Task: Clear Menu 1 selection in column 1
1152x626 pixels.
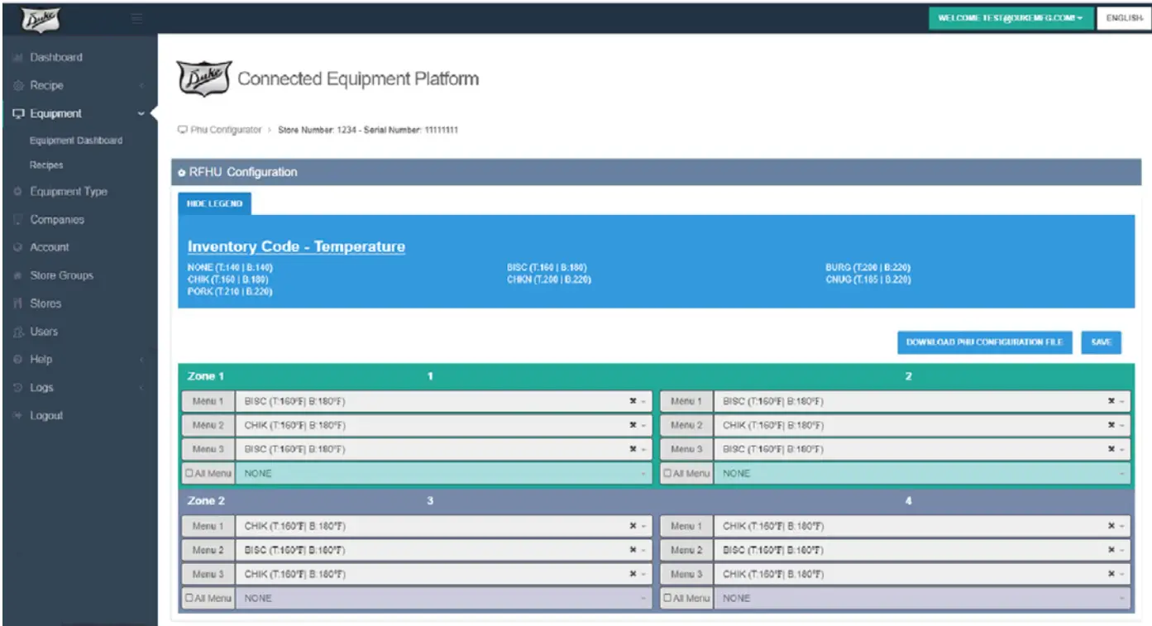Action: [633, 401]
